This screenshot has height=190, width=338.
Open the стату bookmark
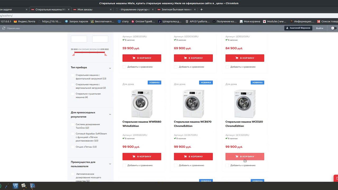[123, 21]
